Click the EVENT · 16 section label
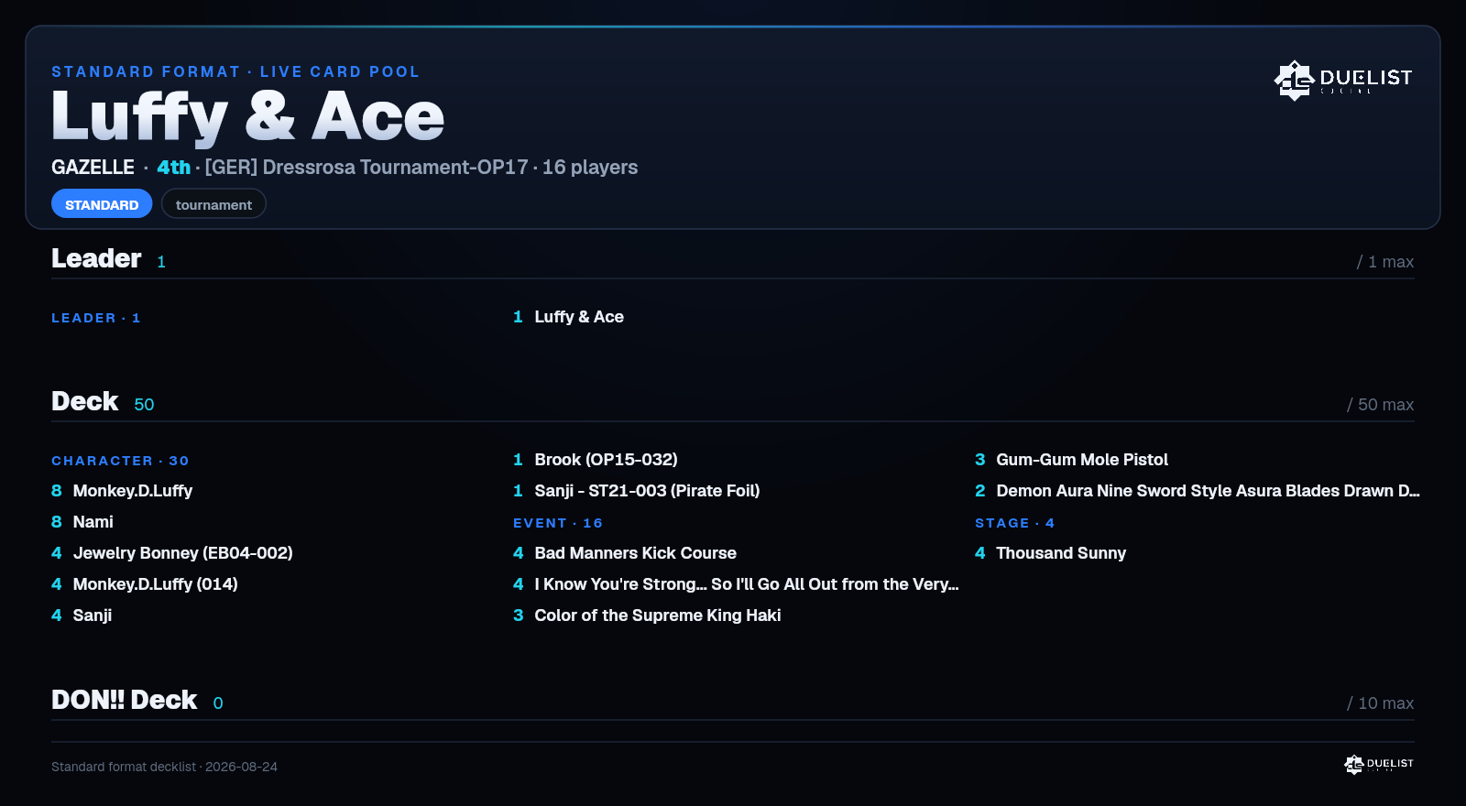 558,523
